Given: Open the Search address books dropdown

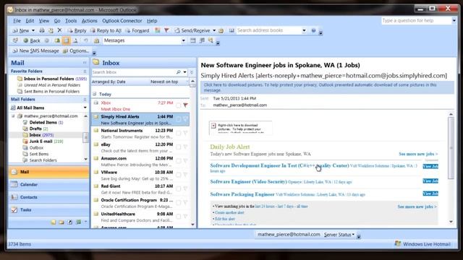Looking at the screenshot, I should (304, 30).
